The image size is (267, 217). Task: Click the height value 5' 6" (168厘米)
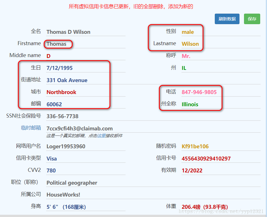[x=66, y=207]
